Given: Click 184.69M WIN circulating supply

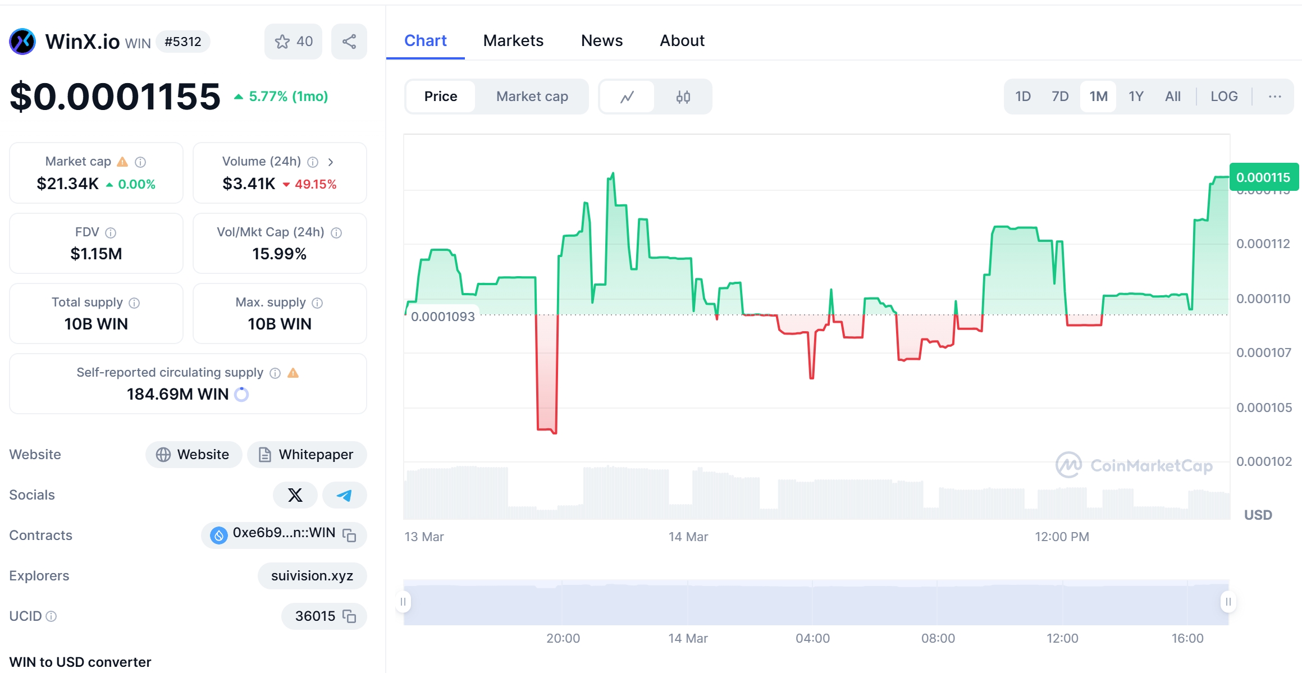Looking at the screenshot, I should tap(177, 394).
